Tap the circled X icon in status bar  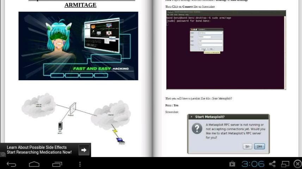297,164
